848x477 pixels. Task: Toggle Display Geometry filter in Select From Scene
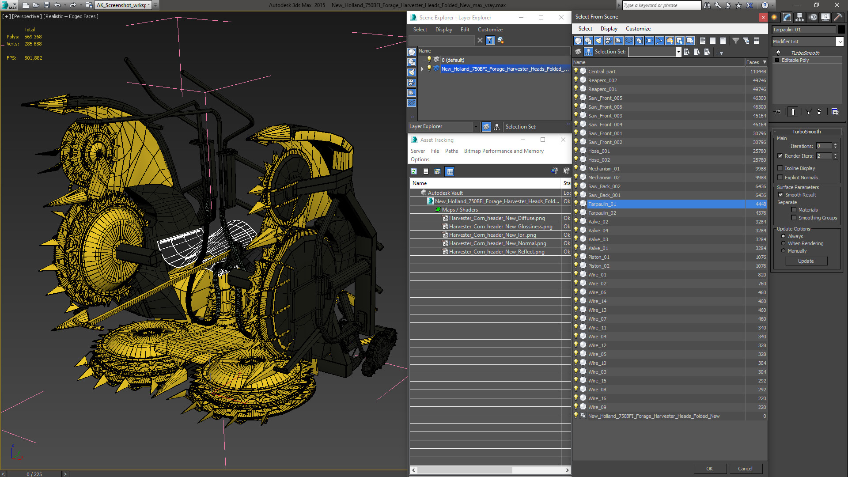[x=578, y=41]
